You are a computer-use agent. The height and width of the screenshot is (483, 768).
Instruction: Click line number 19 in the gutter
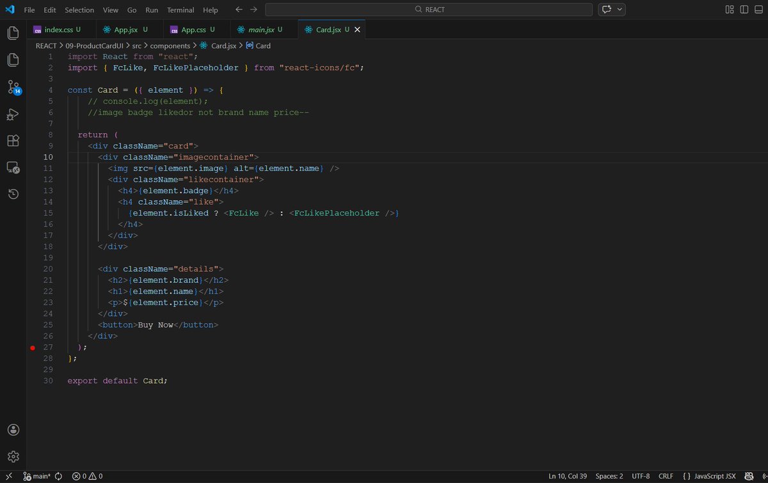[x=49, y=258]
